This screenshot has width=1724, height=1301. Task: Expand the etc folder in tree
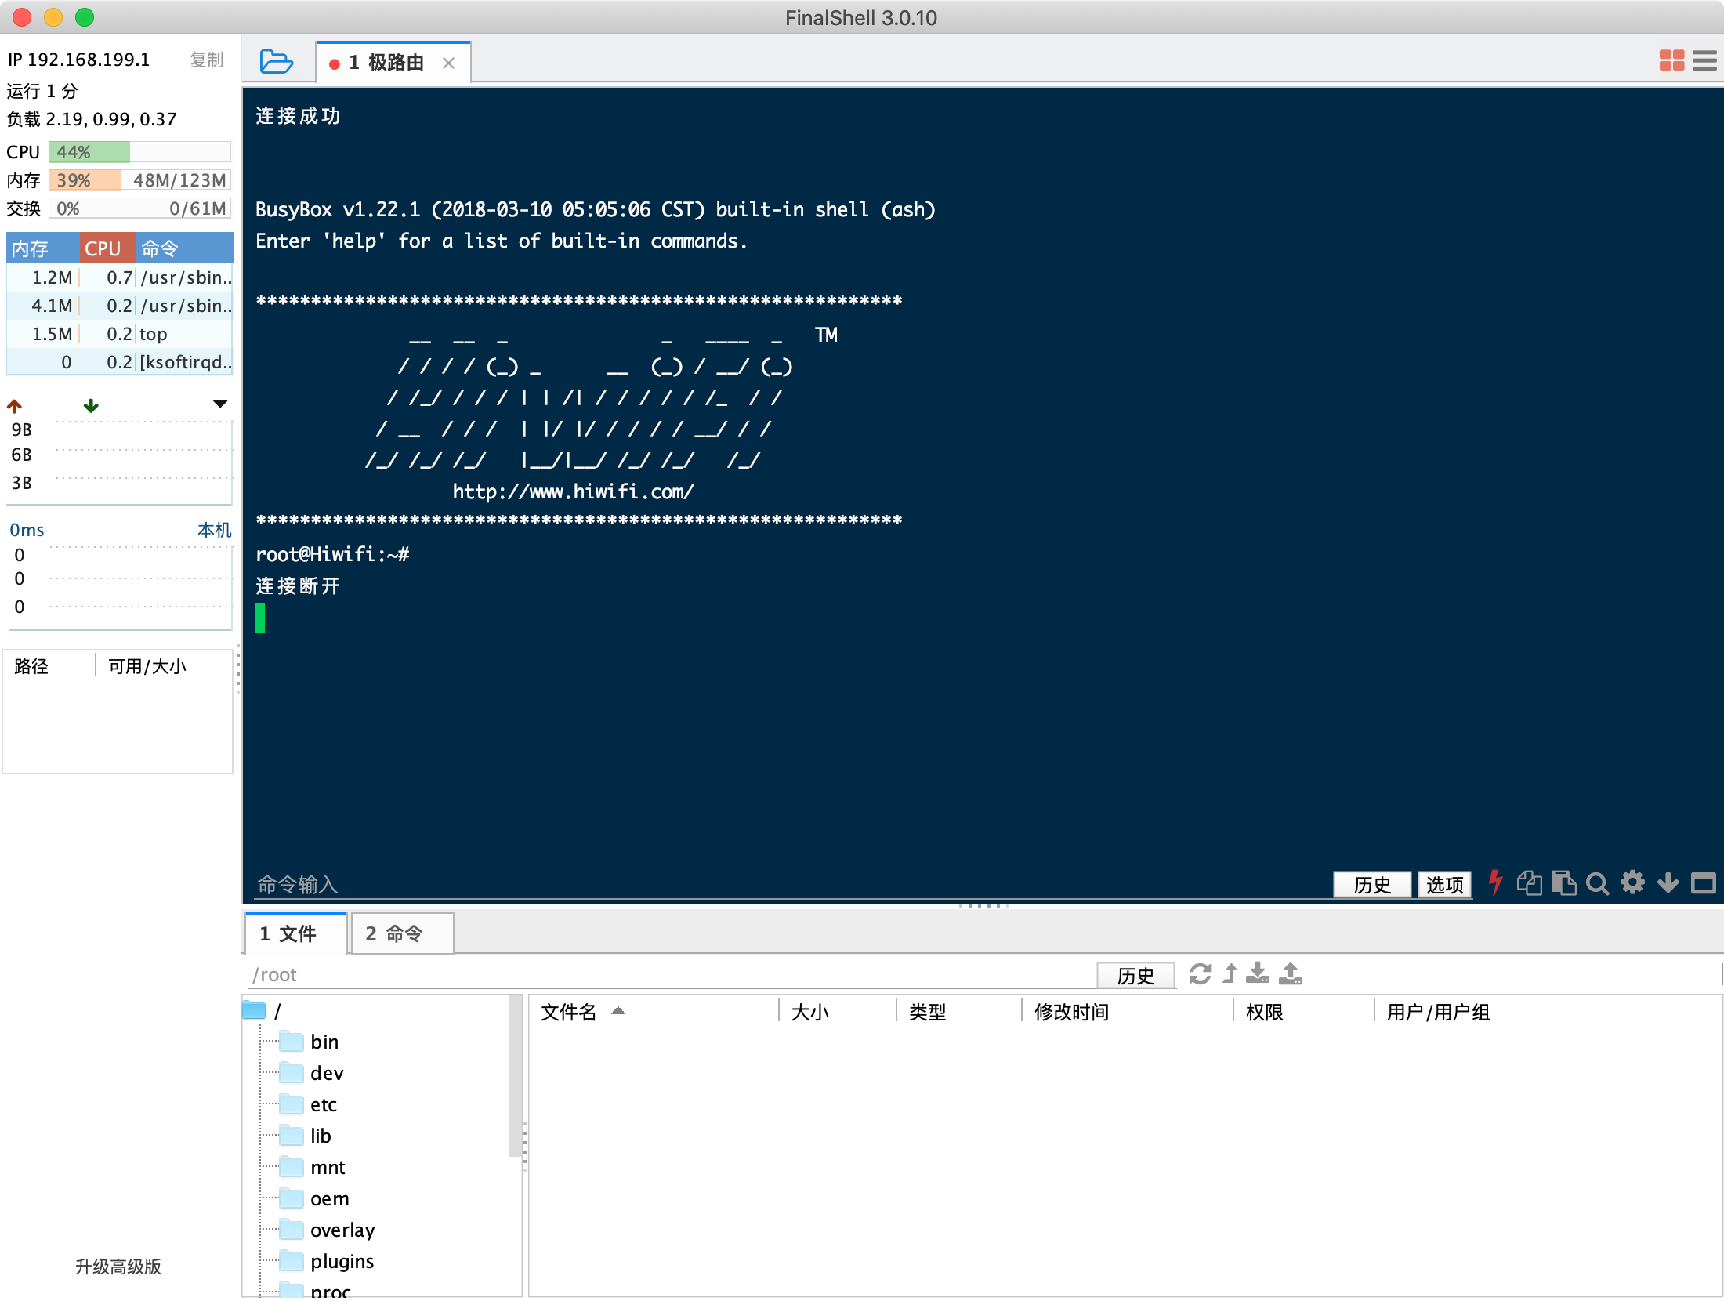coord(323,1104)
